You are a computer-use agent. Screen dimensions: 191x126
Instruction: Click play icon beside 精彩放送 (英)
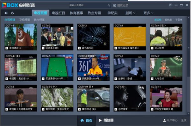[x=79, y=109]
